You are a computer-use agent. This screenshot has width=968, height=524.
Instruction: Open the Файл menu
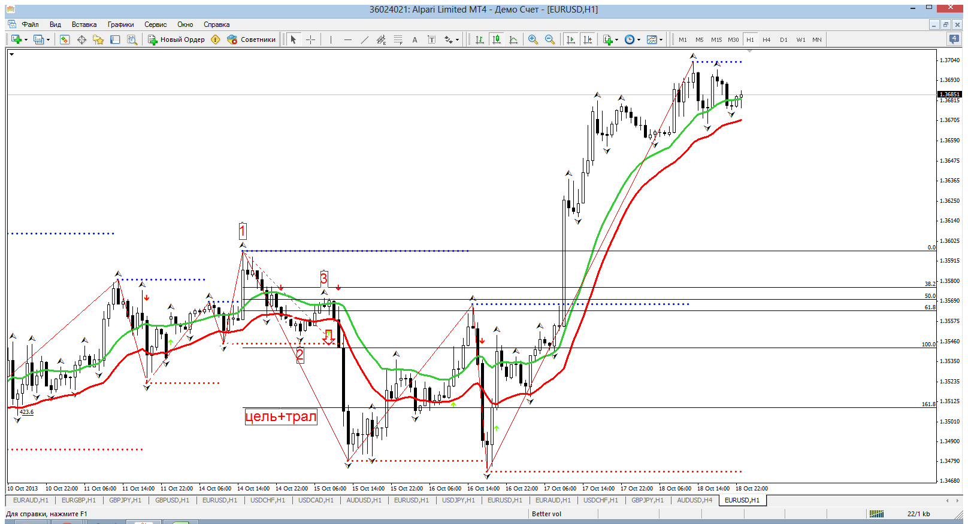point(30,25)
